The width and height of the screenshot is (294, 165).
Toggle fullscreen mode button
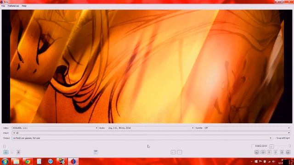173,152
